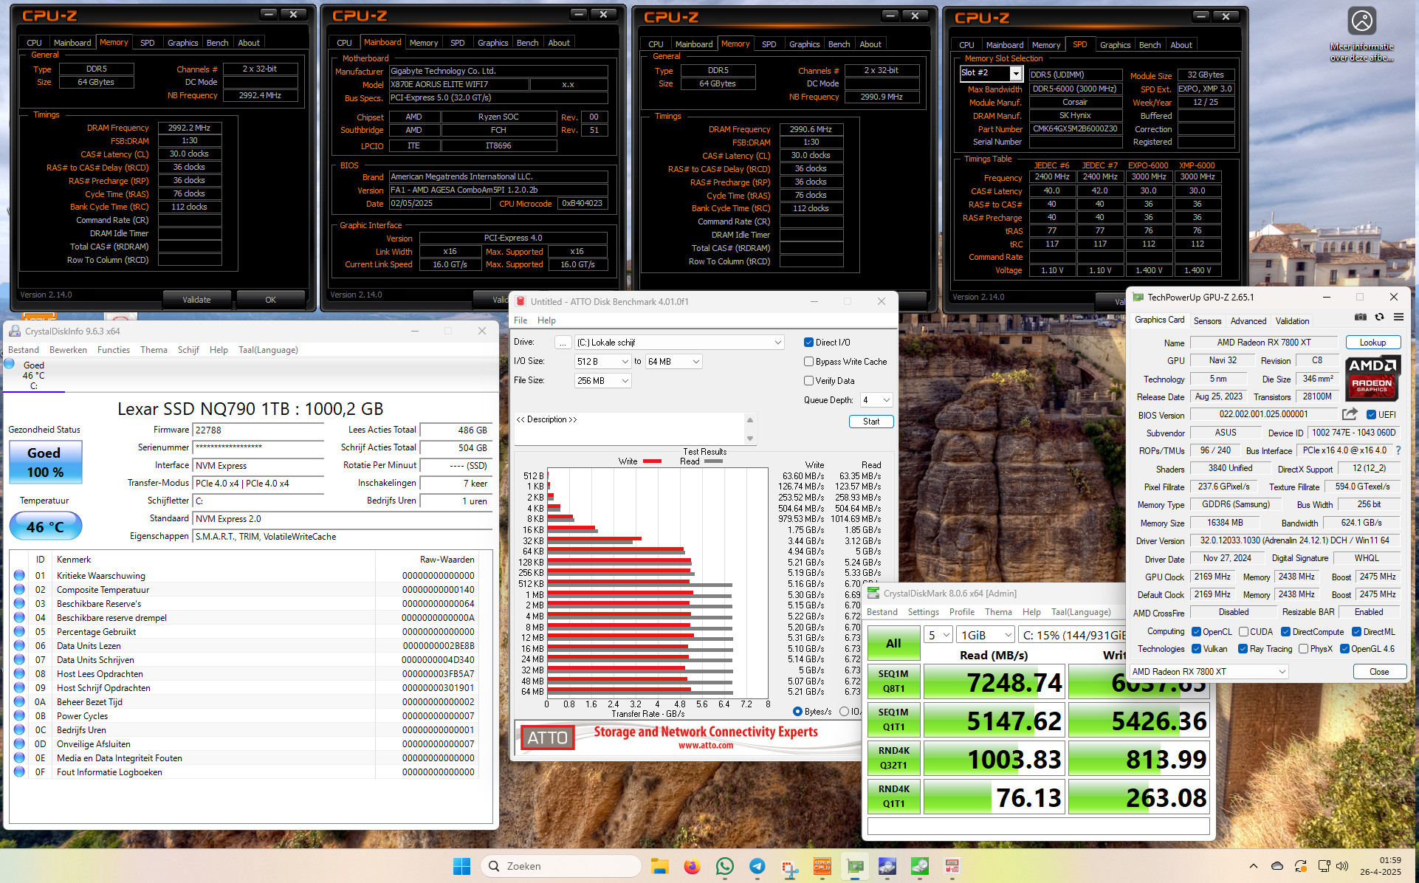
Task: Click the RND4K Q1T1 76.13 result bar
Action: (x=993, y=797)
